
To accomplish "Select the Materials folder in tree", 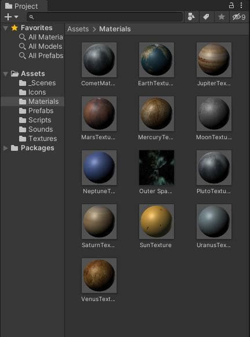I will coord(44,102).
